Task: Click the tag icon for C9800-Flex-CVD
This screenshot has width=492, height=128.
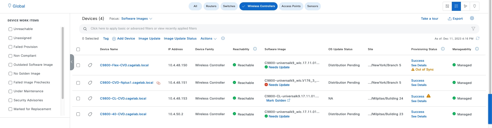Action: point(90,65)
